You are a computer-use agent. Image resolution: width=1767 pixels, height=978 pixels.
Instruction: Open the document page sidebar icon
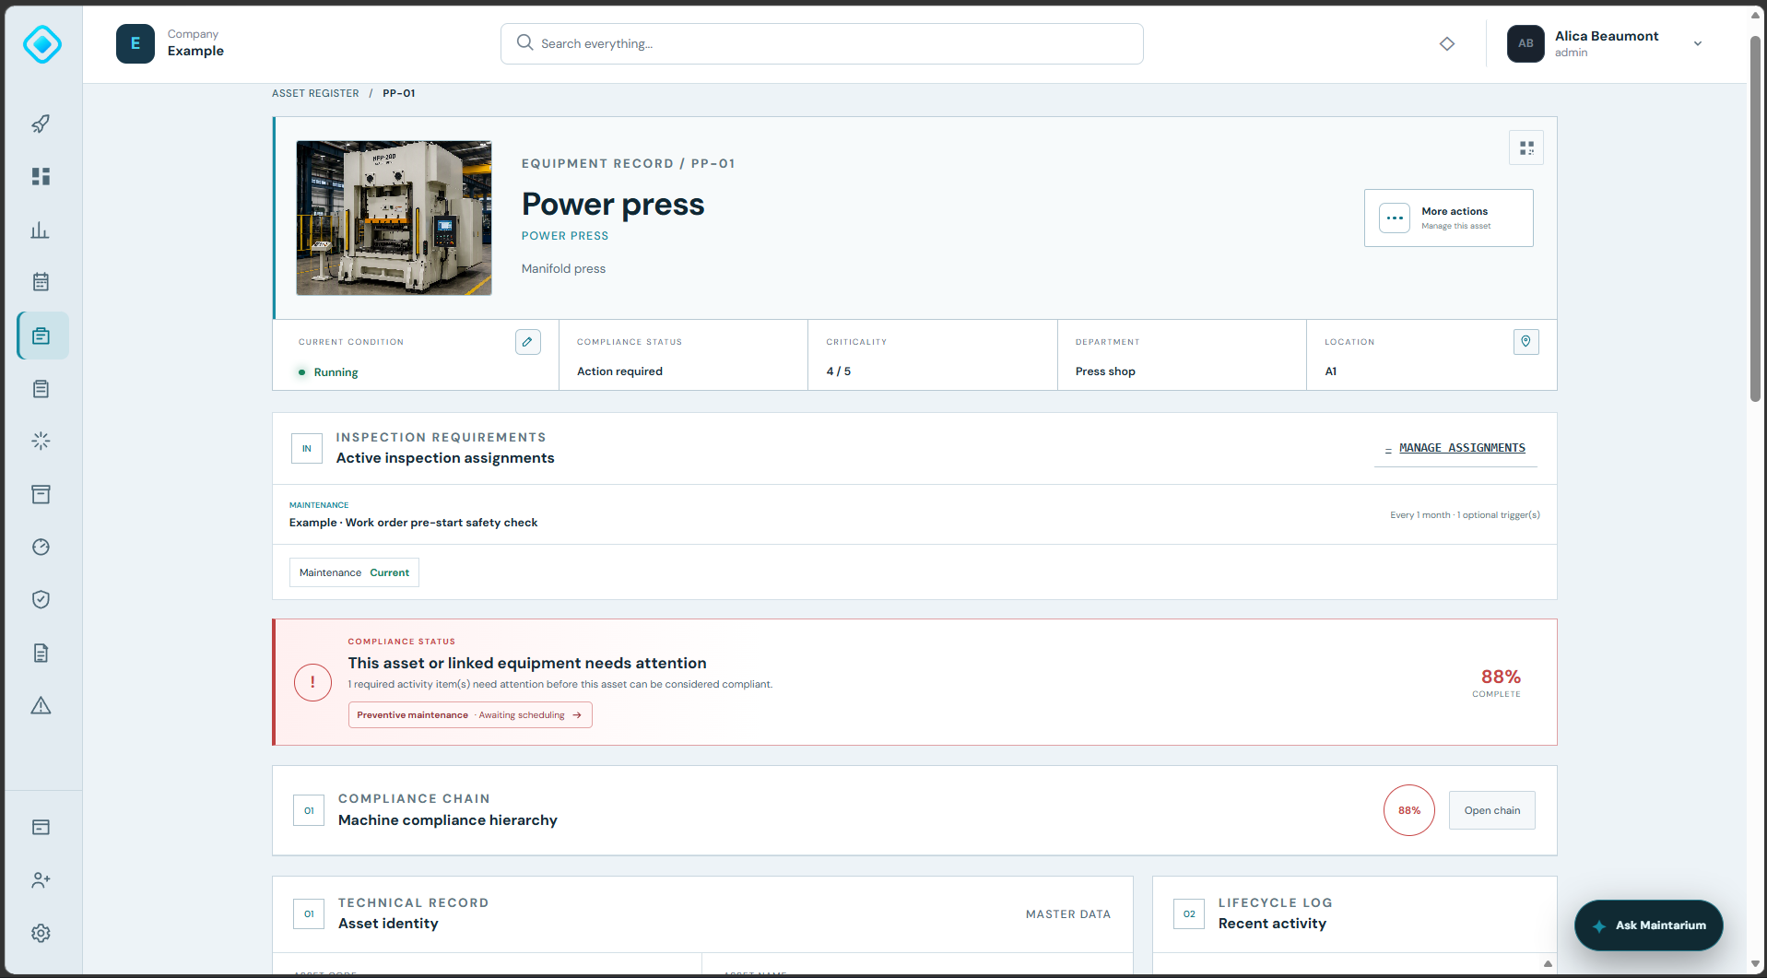pyautogui.click(x=41, y=653)
